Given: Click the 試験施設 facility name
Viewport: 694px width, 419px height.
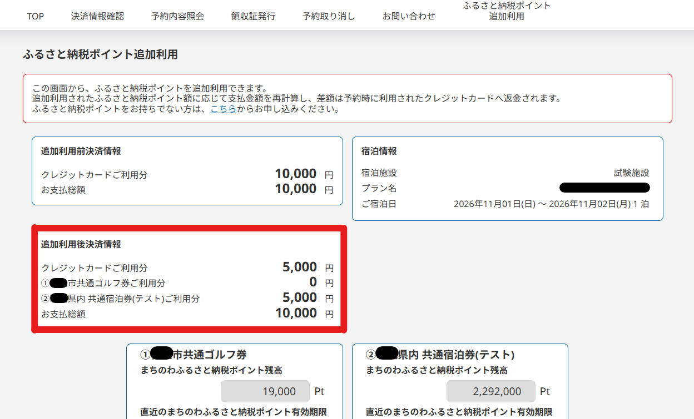Looking at the screenshot, I should (x=631, y=173).
